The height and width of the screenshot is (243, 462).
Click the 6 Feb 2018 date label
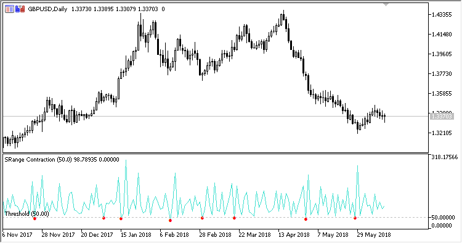(174, 235)
